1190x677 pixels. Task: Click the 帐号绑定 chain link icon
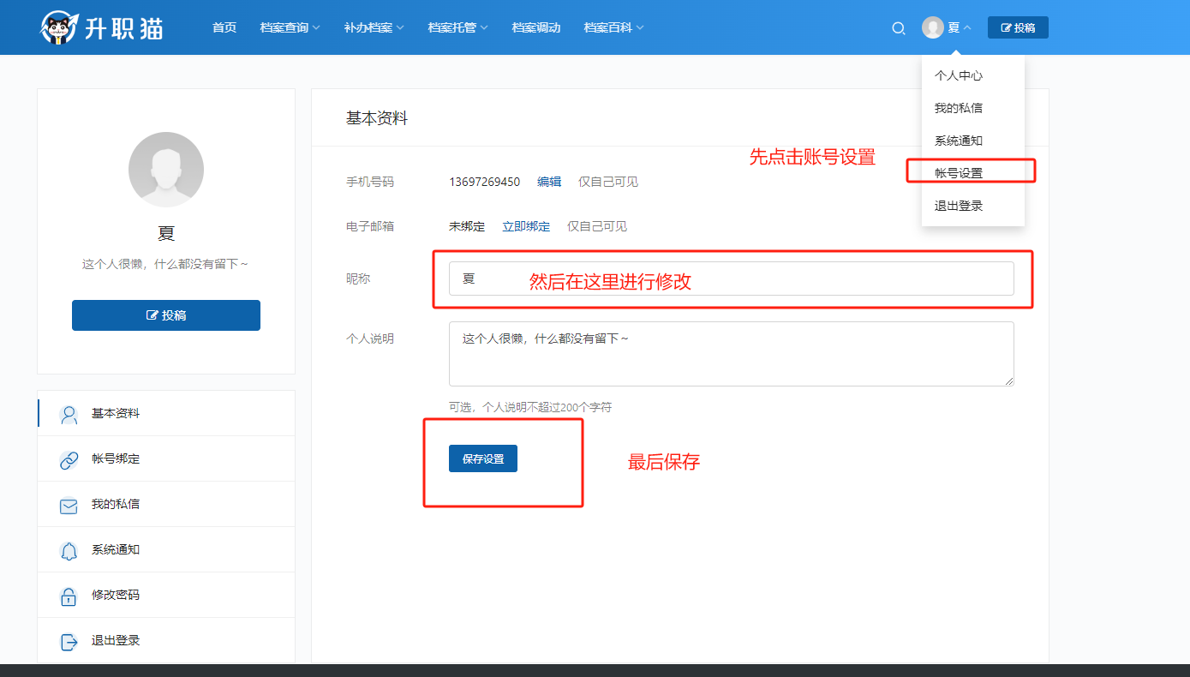69,459
